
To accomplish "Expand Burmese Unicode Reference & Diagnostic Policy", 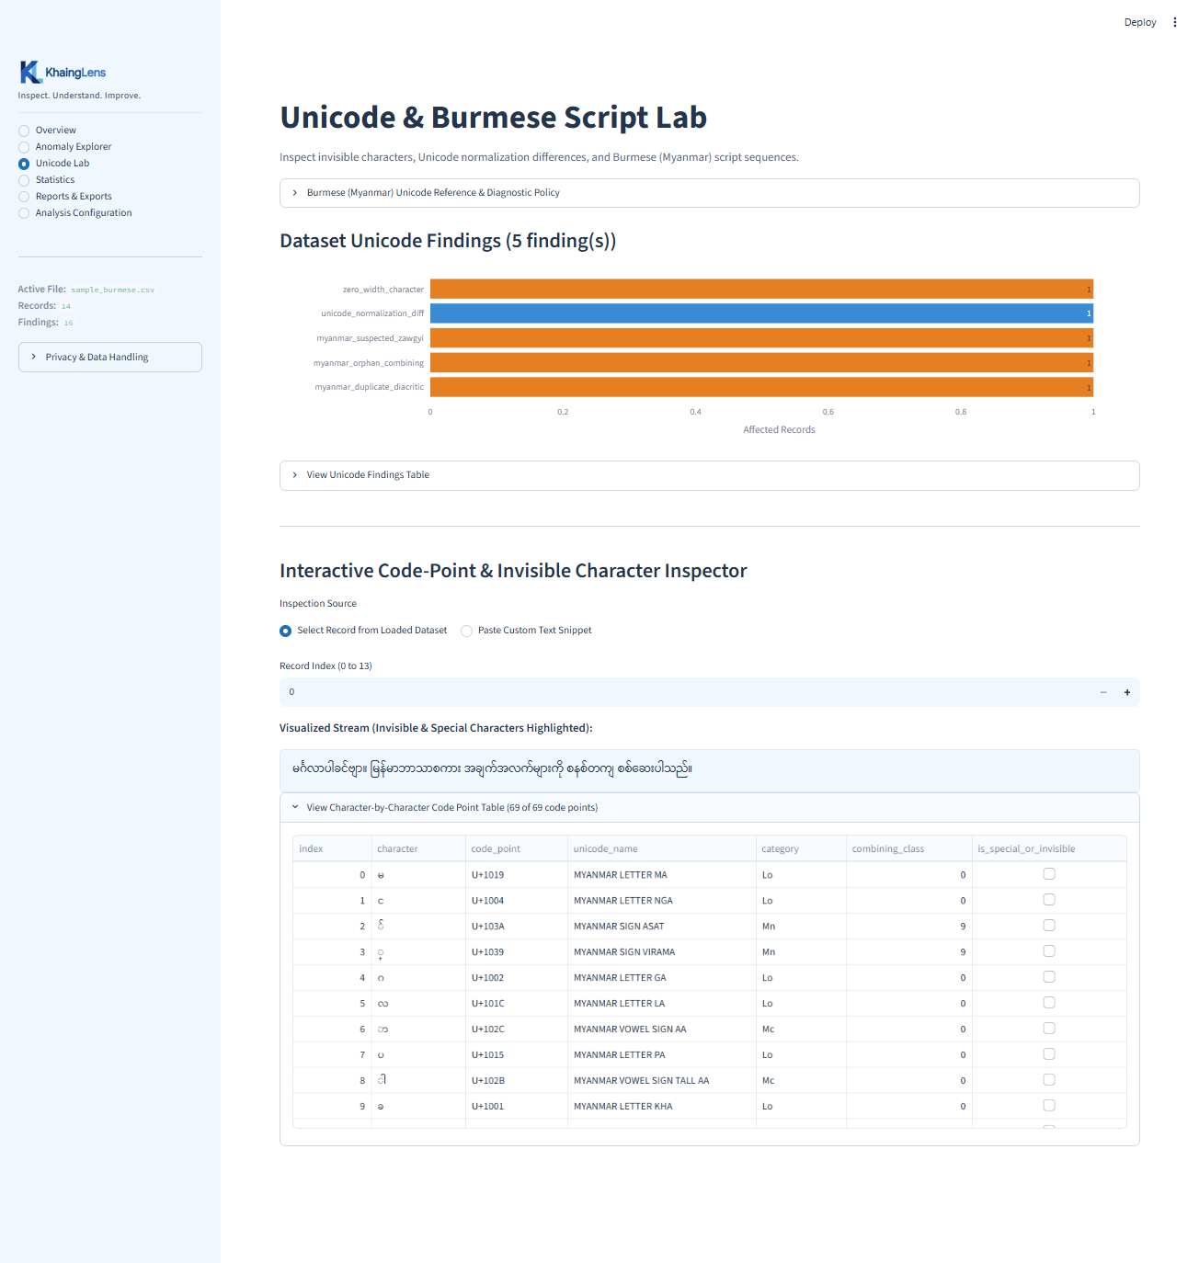I will pyautogui.click(x=710, y=193).
